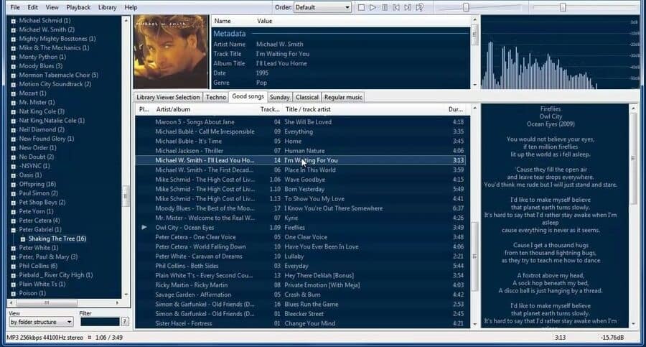Switch to the Techno playlist tab
Image resolution: width=646 pixels, height=347 pixels.
tap(216, 97)
